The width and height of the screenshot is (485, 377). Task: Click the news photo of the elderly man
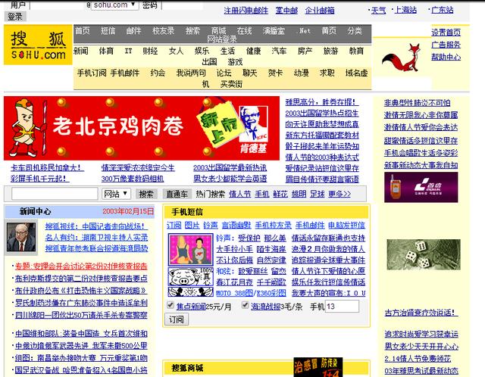(x=23, y=238)
